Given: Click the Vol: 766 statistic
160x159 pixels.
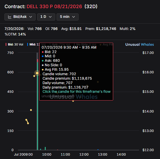Looking at the screenshot, I should [35, 29].
